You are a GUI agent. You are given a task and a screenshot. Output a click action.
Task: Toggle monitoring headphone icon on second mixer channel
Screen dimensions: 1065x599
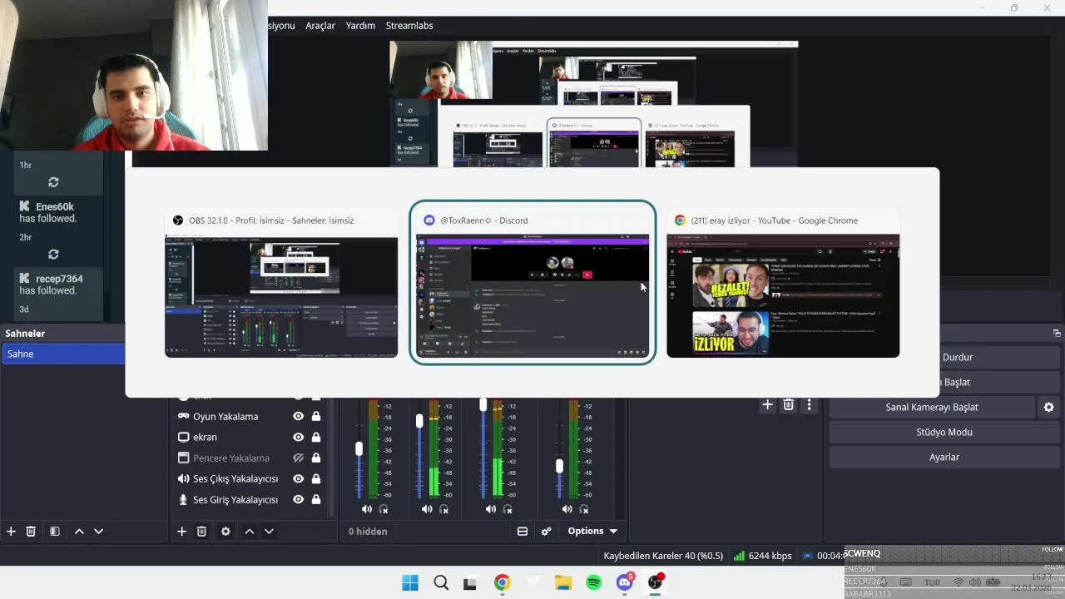click(444, 509)
